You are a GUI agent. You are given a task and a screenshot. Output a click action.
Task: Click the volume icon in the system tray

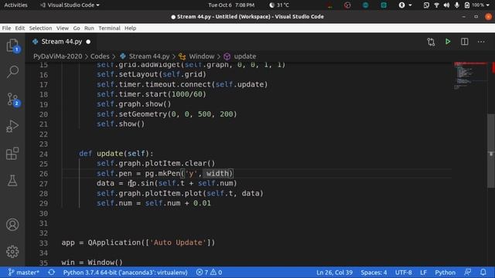[446, 5]
